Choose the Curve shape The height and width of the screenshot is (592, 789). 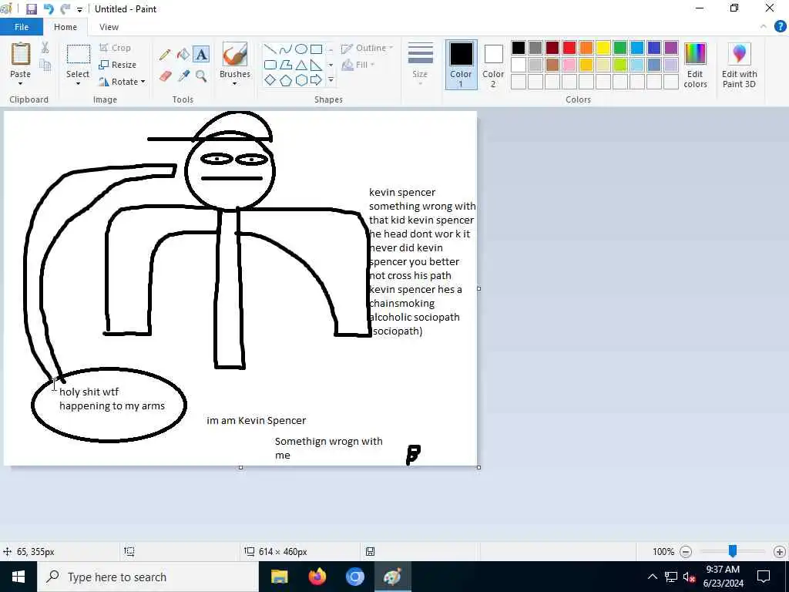(286, 49)
